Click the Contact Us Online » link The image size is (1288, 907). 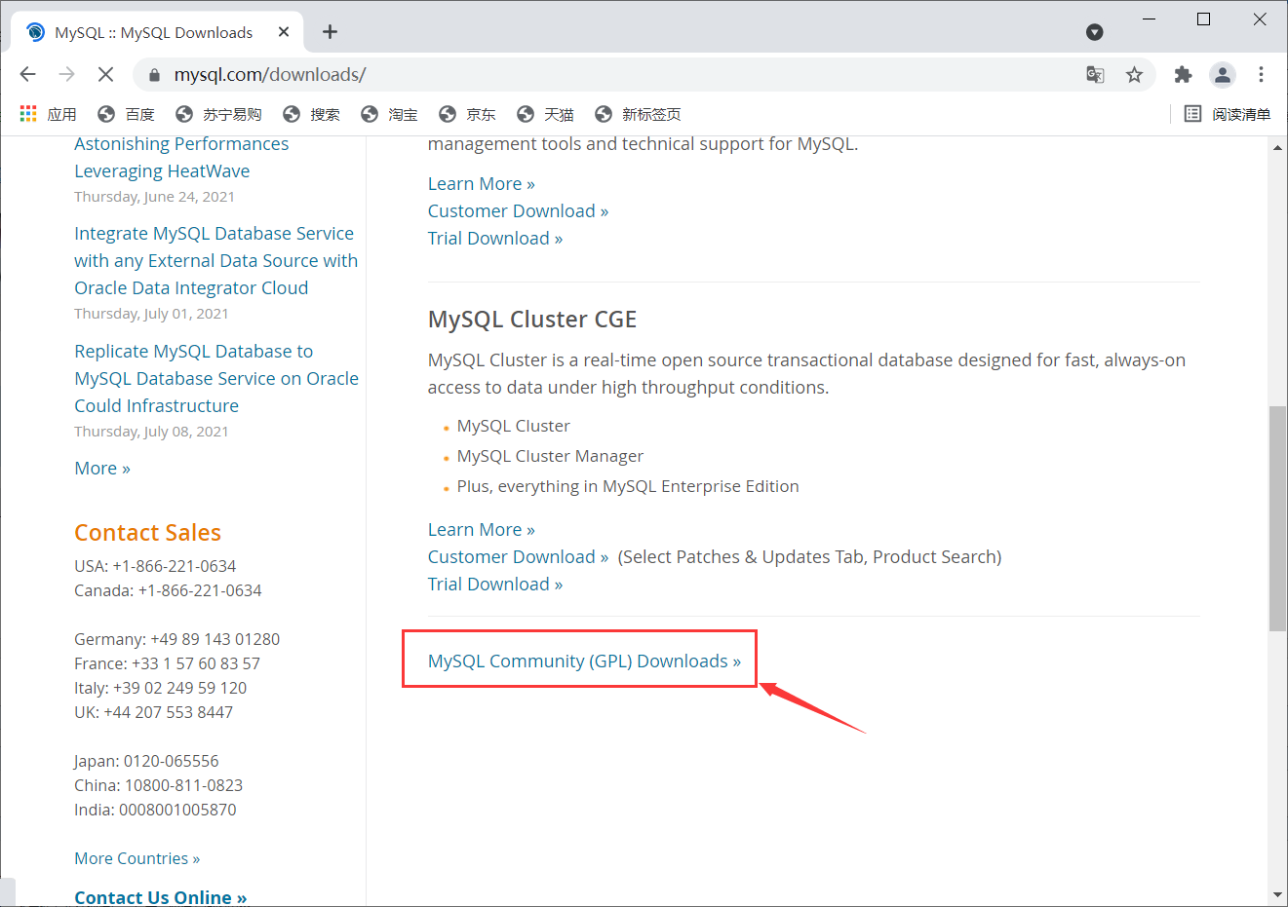pyautogui.click(x=160, y=897)
